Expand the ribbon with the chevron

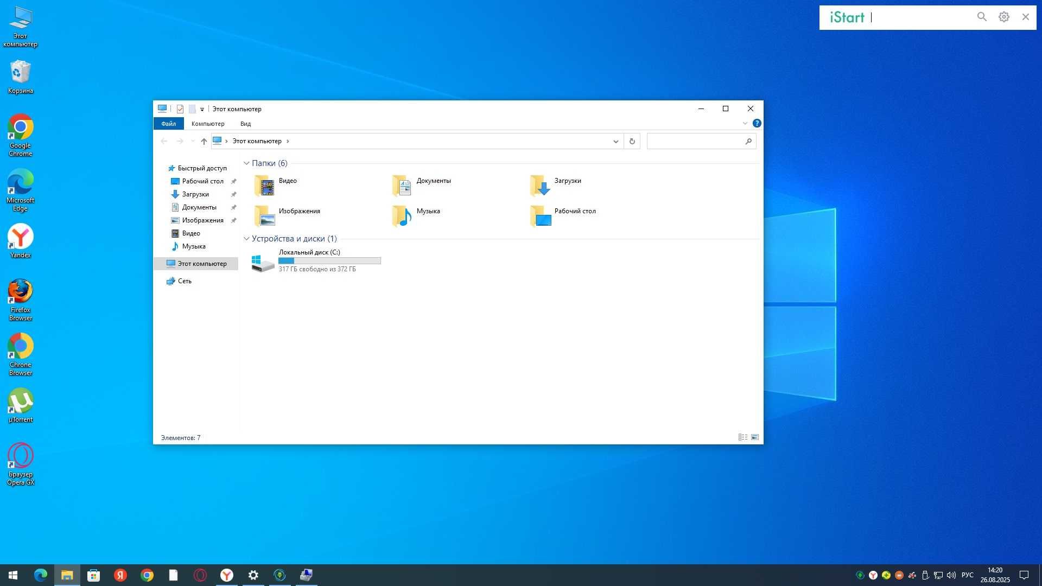745,123
